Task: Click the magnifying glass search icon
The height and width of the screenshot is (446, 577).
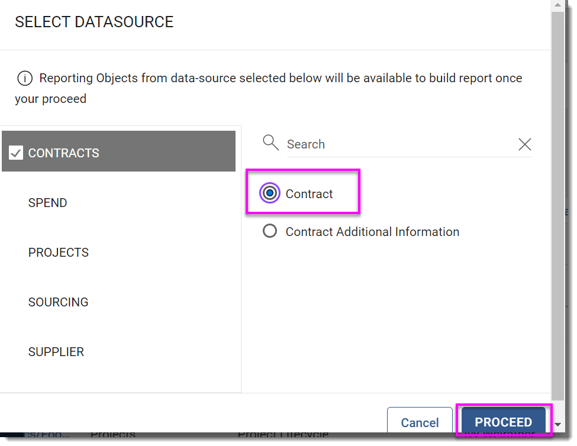Action: click(x=270, y=143)
